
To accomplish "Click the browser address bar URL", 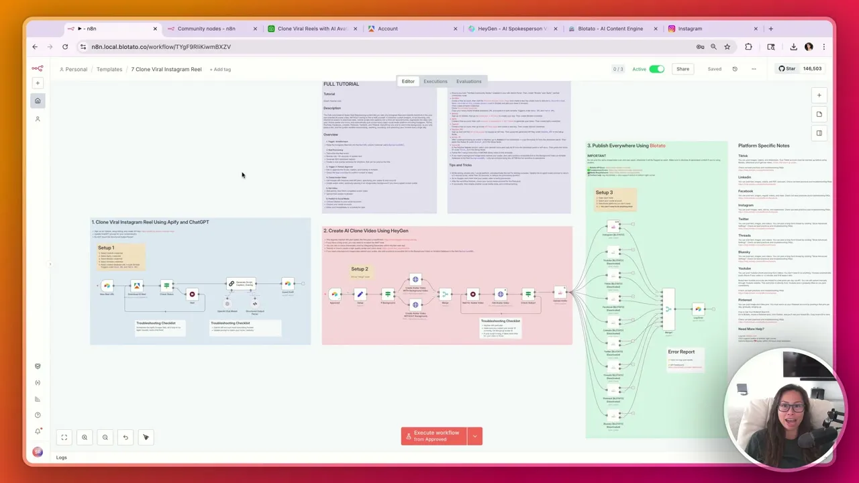I will 161,47.
